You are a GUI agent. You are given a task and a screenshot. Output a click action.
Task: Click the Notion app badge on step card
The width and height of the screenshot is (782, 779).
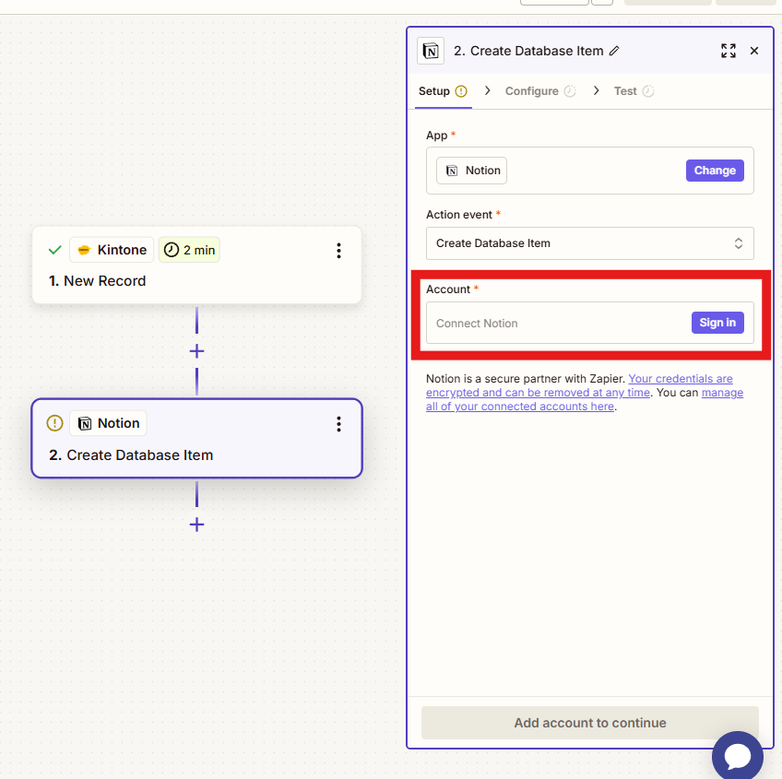coord(108,423)
